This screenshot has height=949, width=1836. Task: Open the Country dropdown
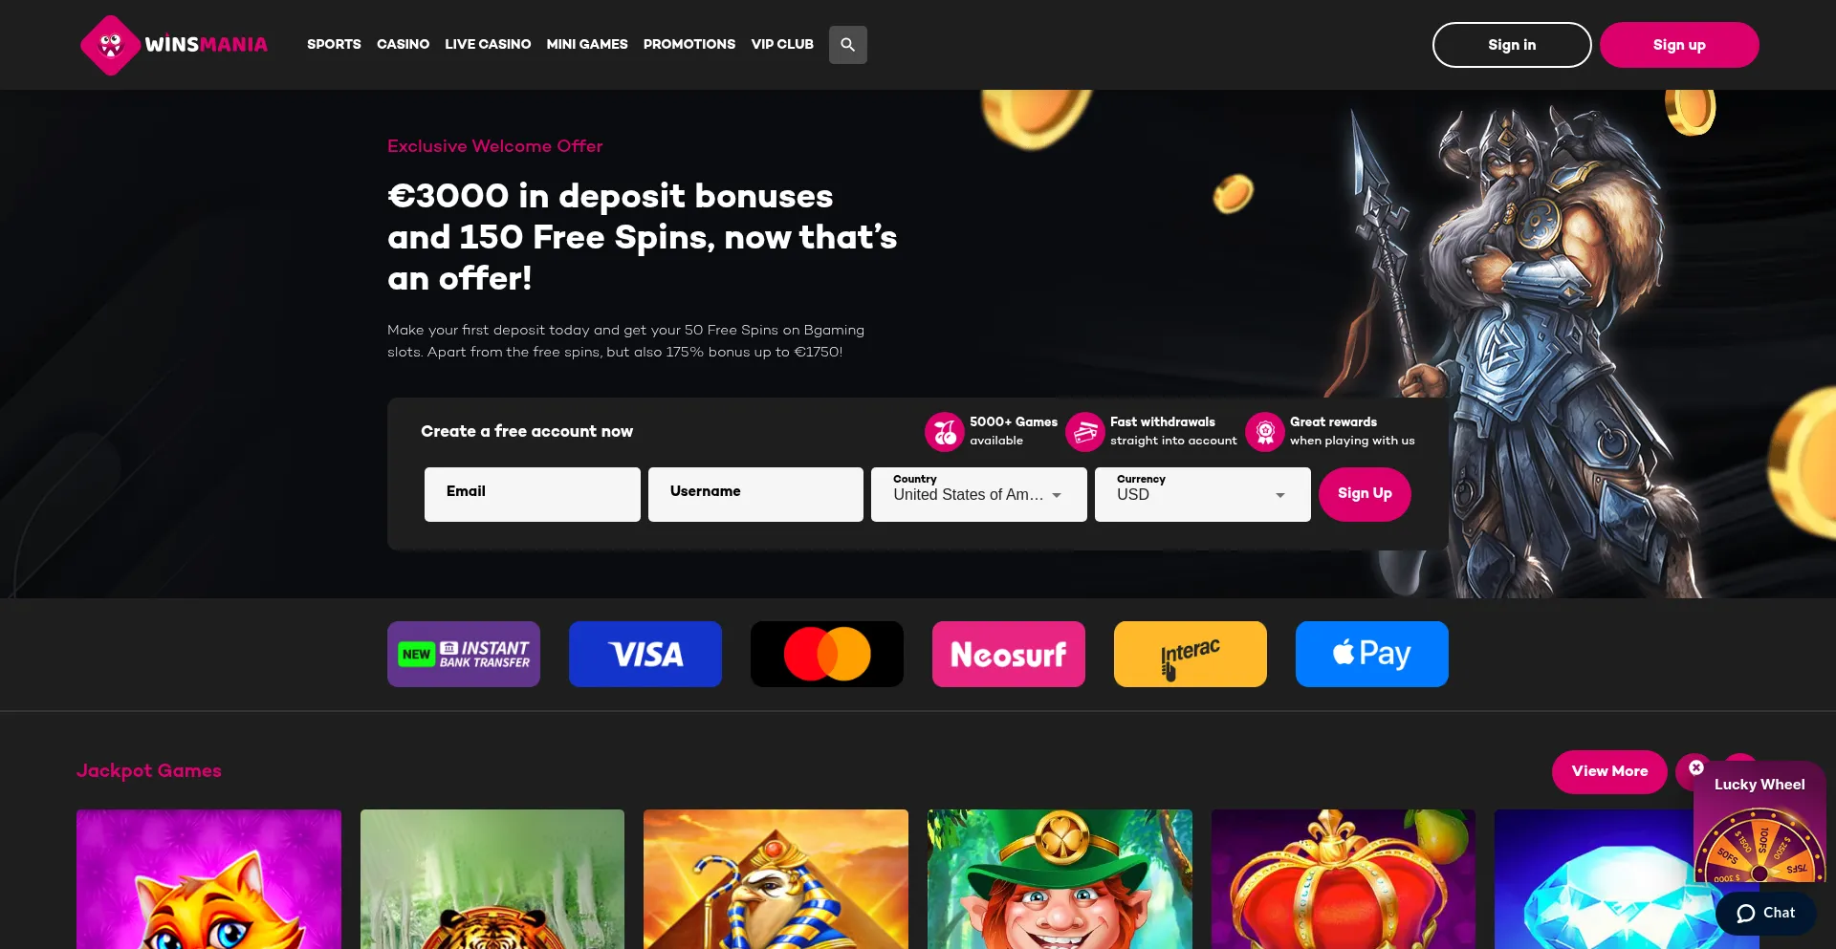coord(979,494)
